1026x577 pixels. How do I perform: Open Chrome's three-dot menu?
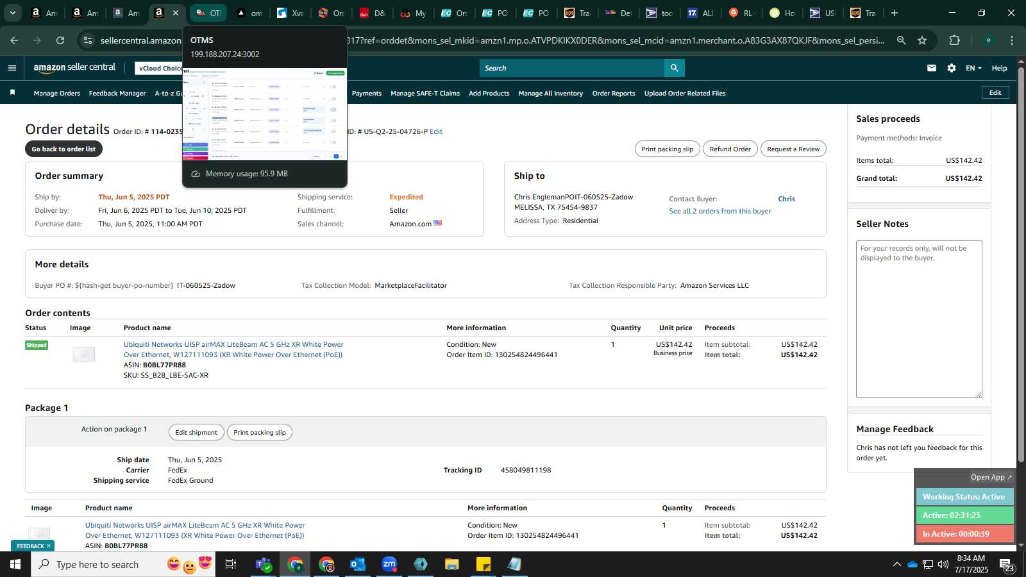1012,40
